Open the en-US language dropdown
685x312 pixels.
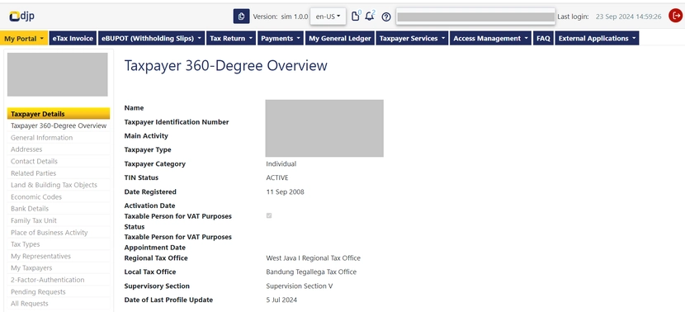328,17
